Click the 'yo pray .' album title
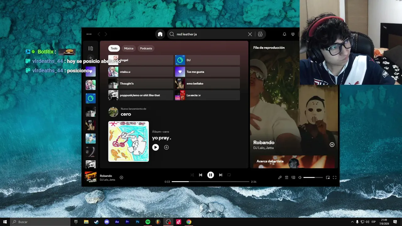The image size is (402, 226). [x=162, y=138]
